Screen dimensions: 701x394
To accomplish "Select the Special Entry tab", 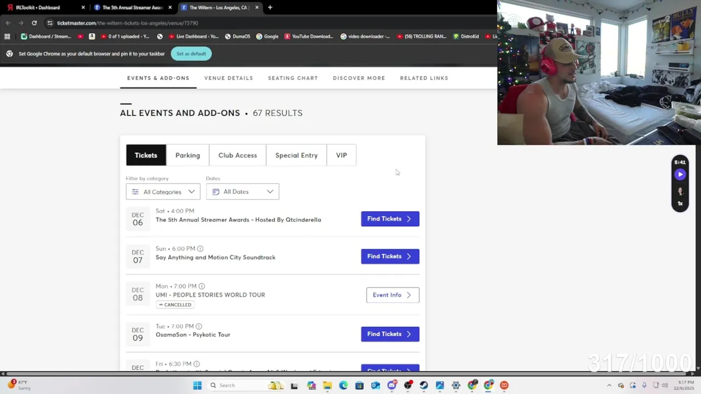I will (x=296, y=155).
